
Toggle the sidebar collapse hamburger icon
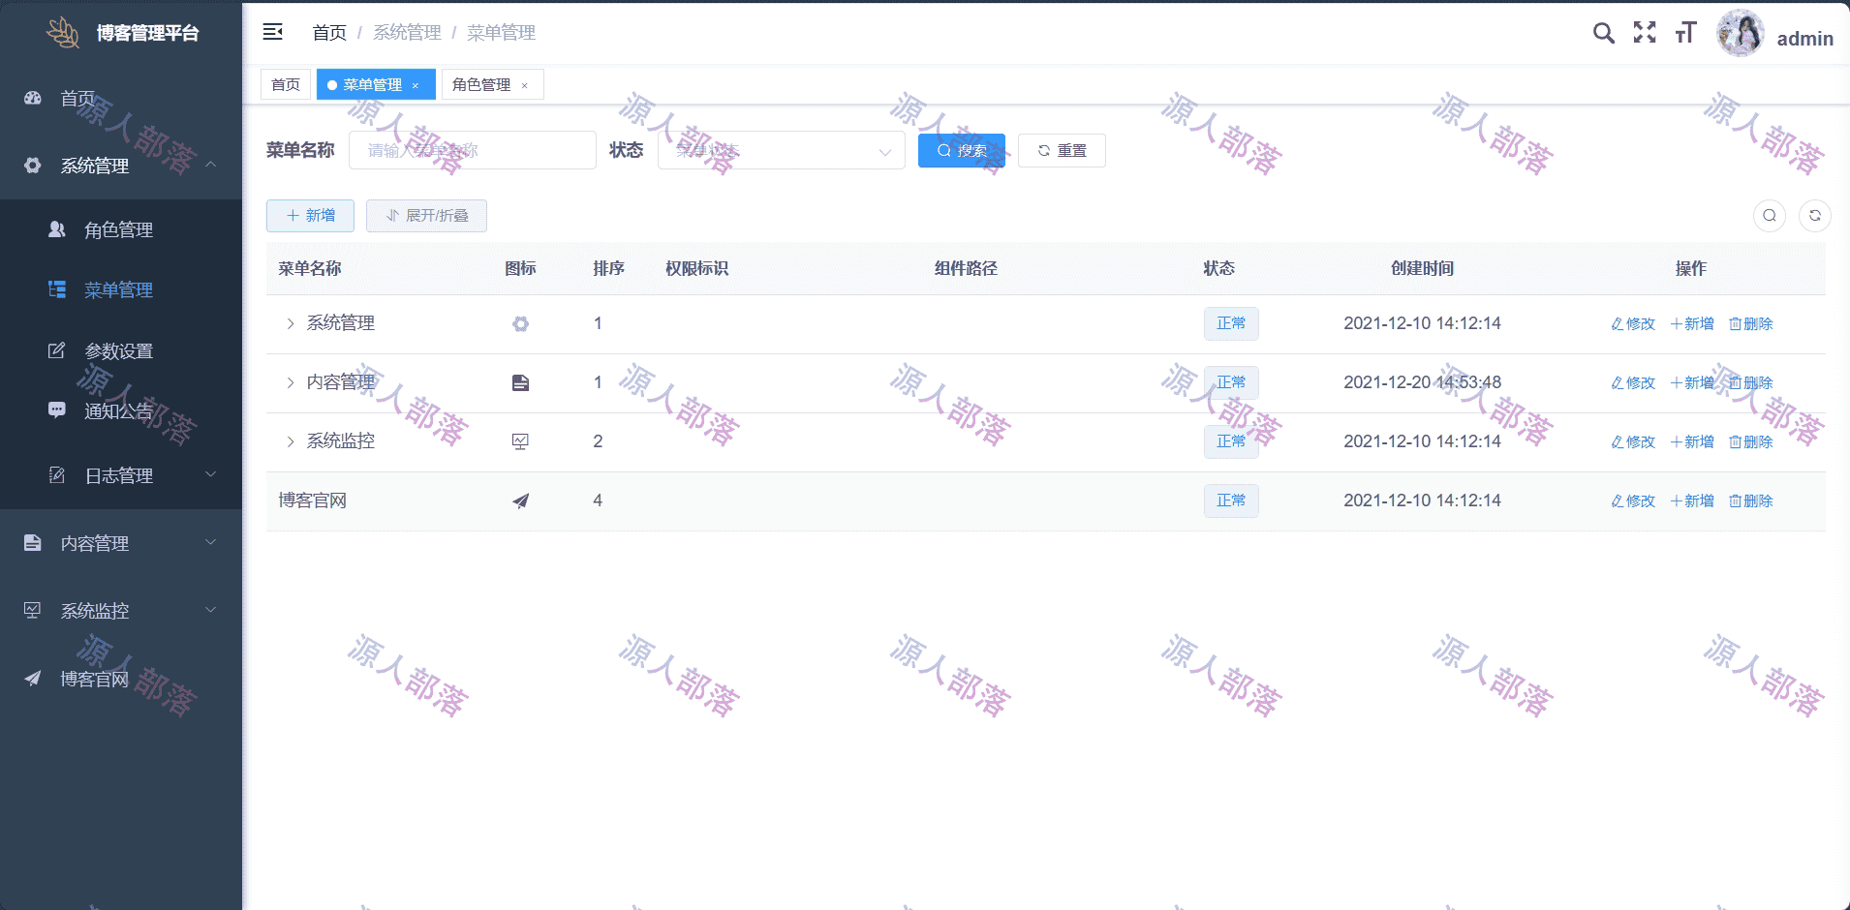(x=273, y=32)
